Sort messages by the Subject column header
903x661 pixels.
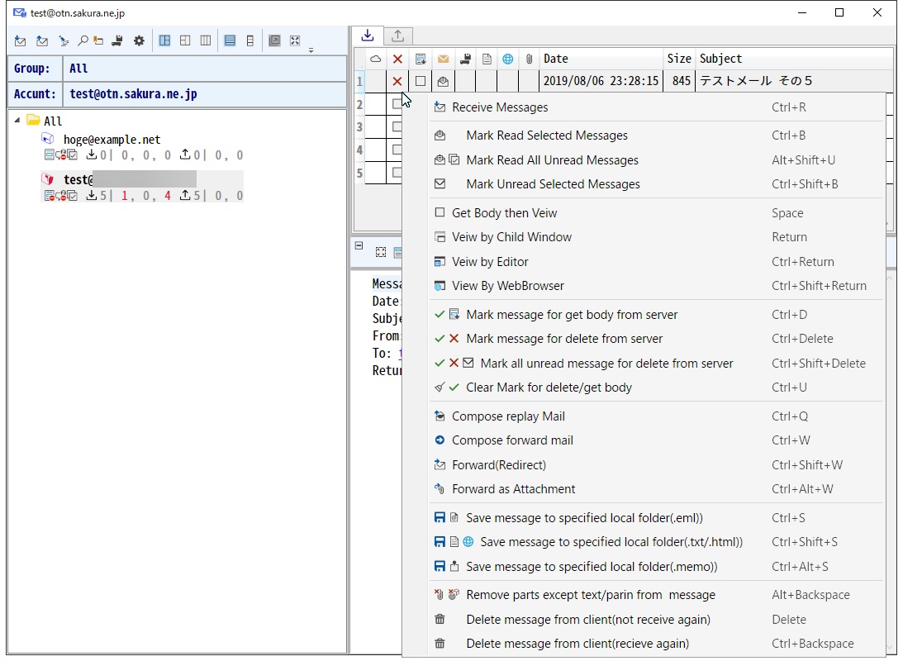coord(795,59)
